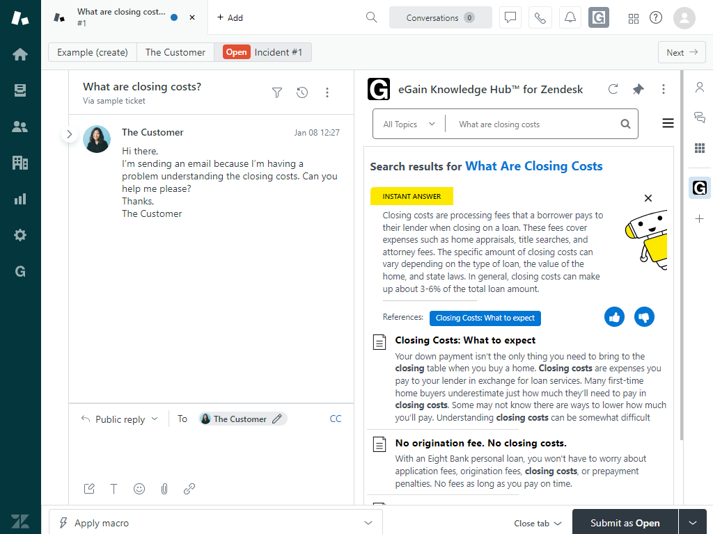The image size is (713, 534).
Task: Pin the eGain Knowledge Hub panel
Action: point(638,89)
